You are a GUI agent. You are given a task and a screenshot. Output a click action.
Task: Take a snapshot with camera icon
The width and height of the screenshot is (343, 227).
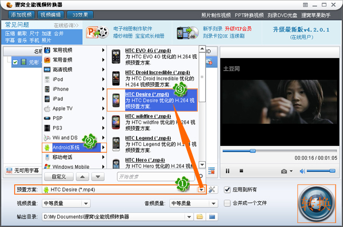tap(284, 171)
